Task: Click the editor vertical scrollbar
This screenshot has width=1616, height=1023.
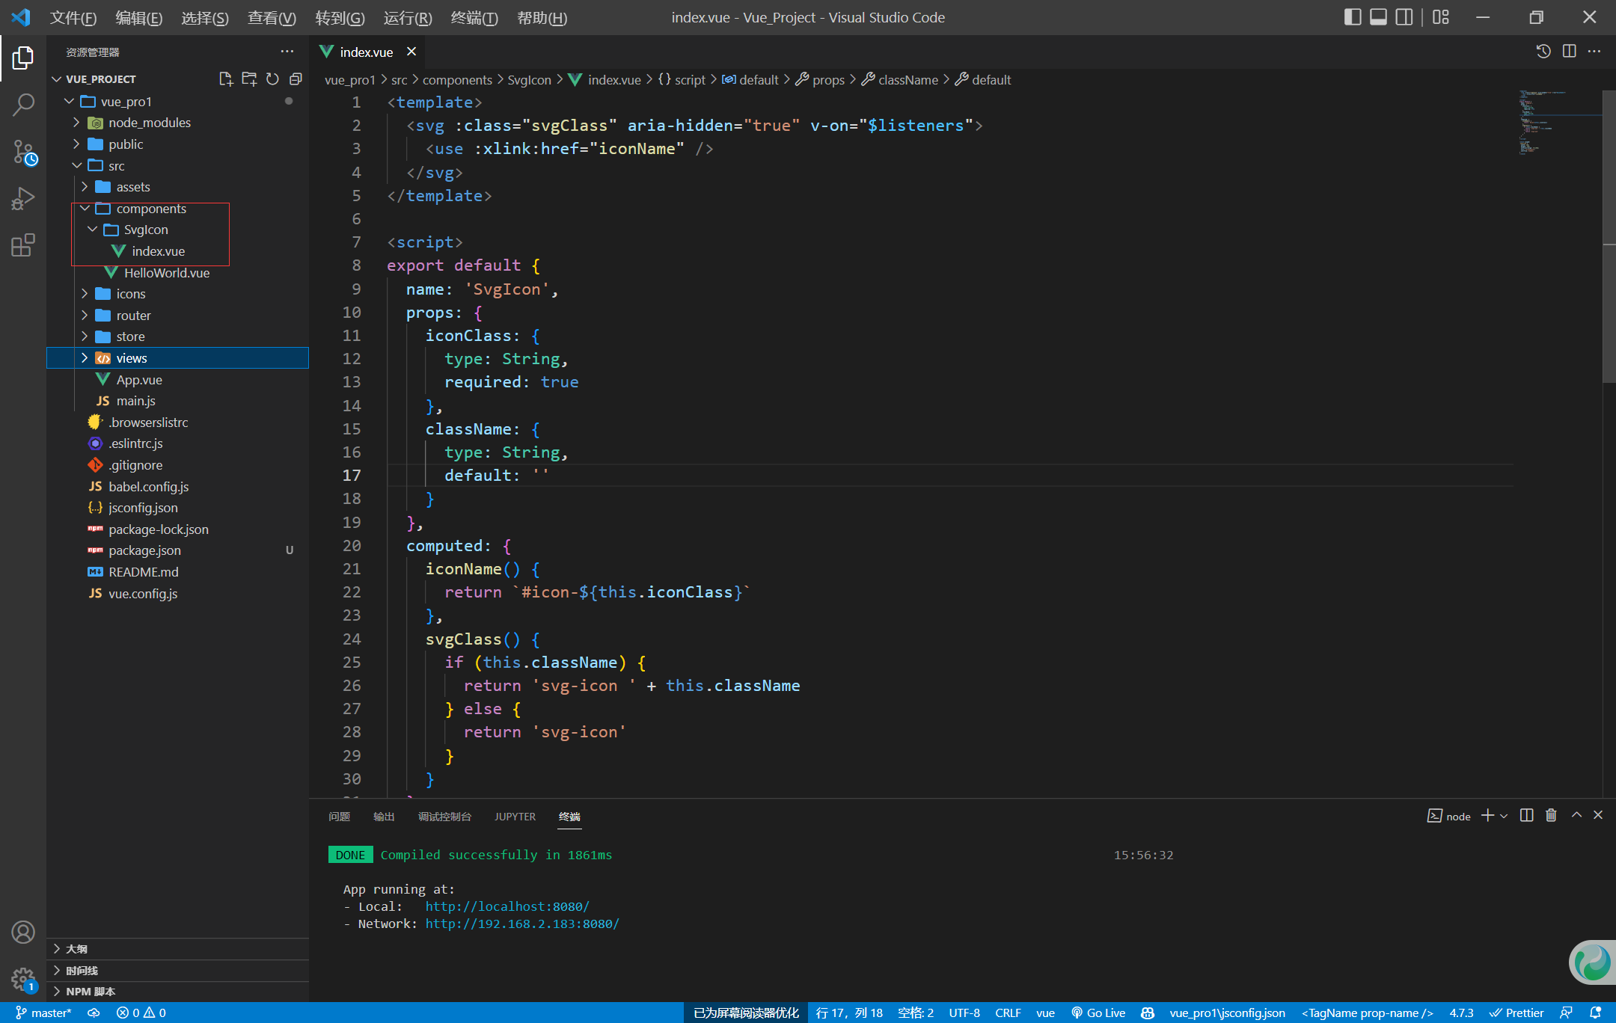Action: click(1609, 236)
